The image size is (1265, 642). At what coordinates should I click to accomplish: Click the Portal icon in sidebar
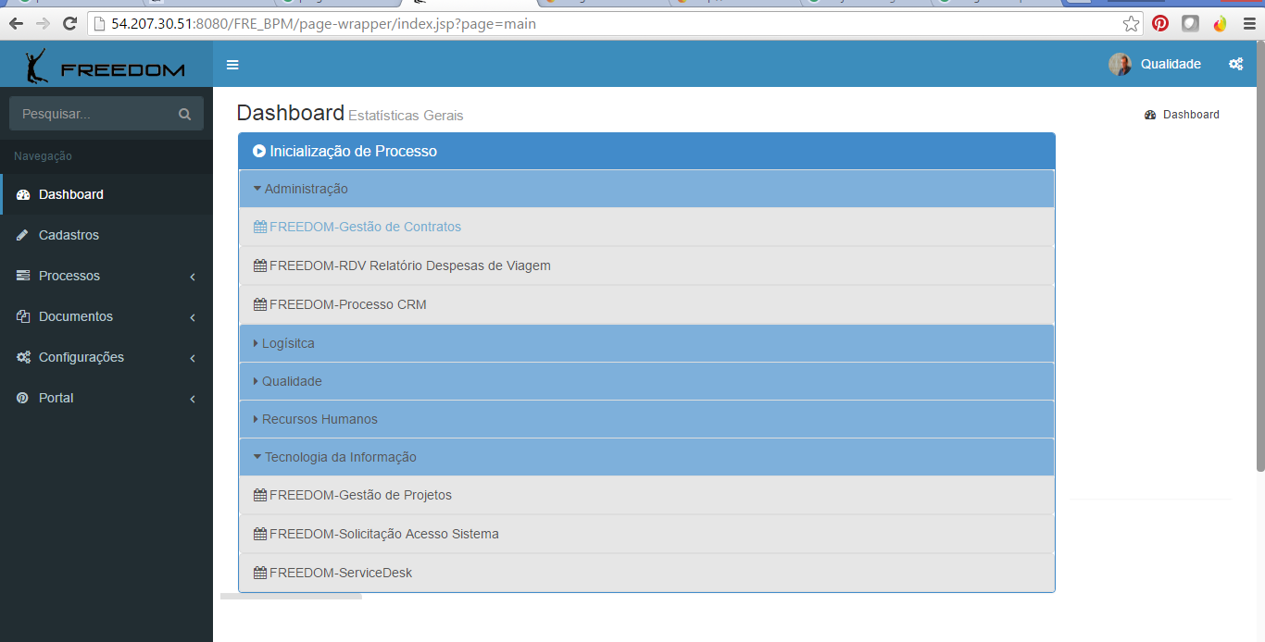point(23,398)
